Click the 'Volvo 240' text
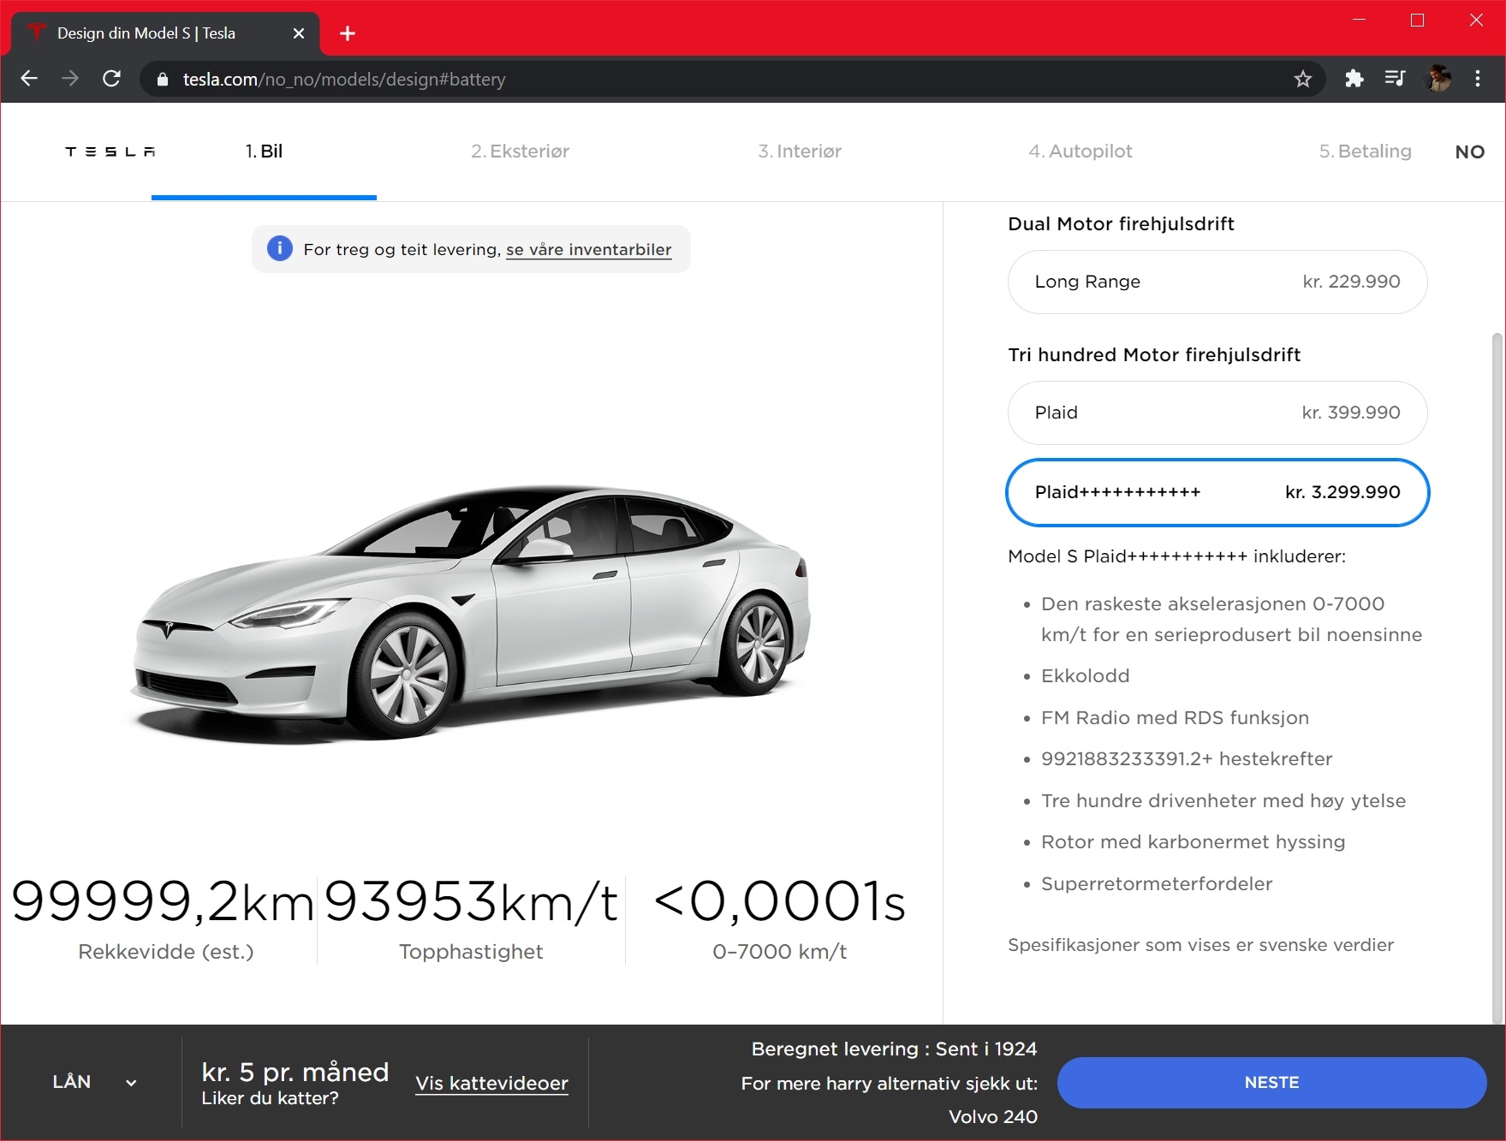1506x1141 pixels. click(x=993, y=1117)
